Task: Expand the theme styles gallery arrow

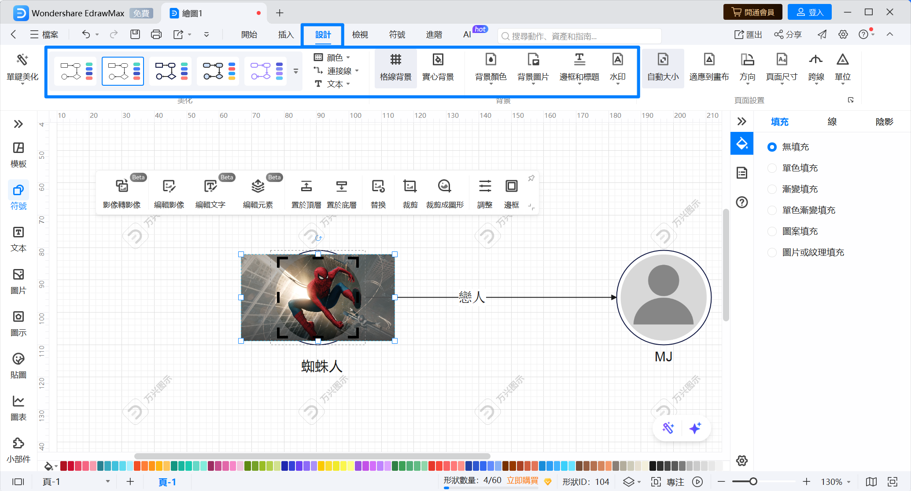Action: click(x=296, y=71)
